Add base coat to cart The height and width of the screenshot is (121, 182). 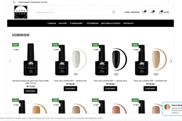pyautogui.click(x=31, y=91)
